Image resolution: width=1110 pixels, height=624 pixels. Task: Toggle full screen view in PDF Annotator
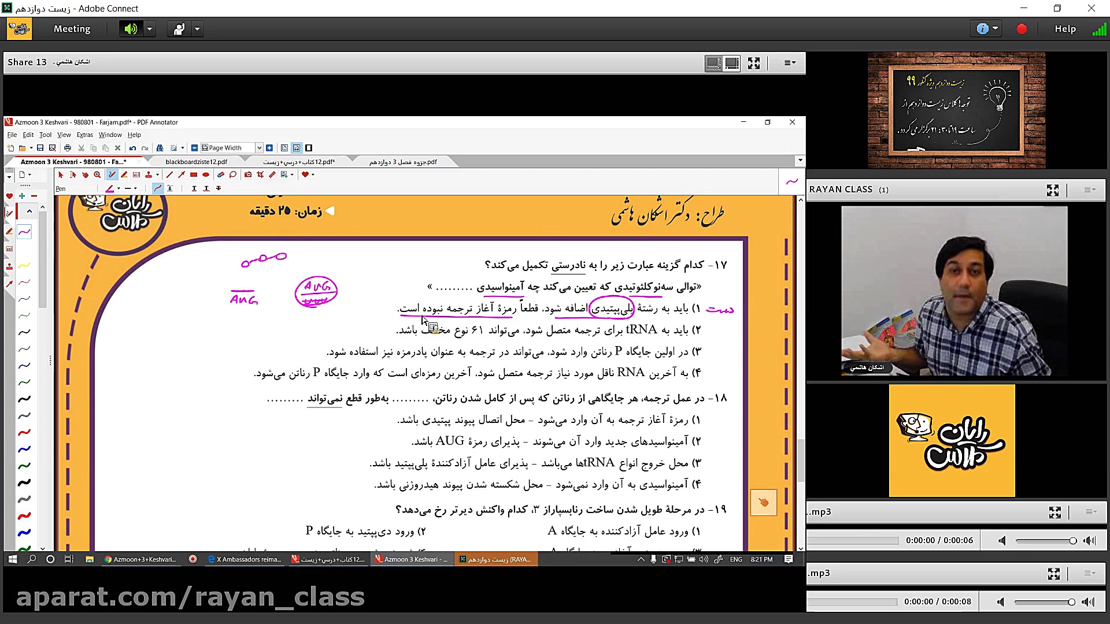click(309, 148)
